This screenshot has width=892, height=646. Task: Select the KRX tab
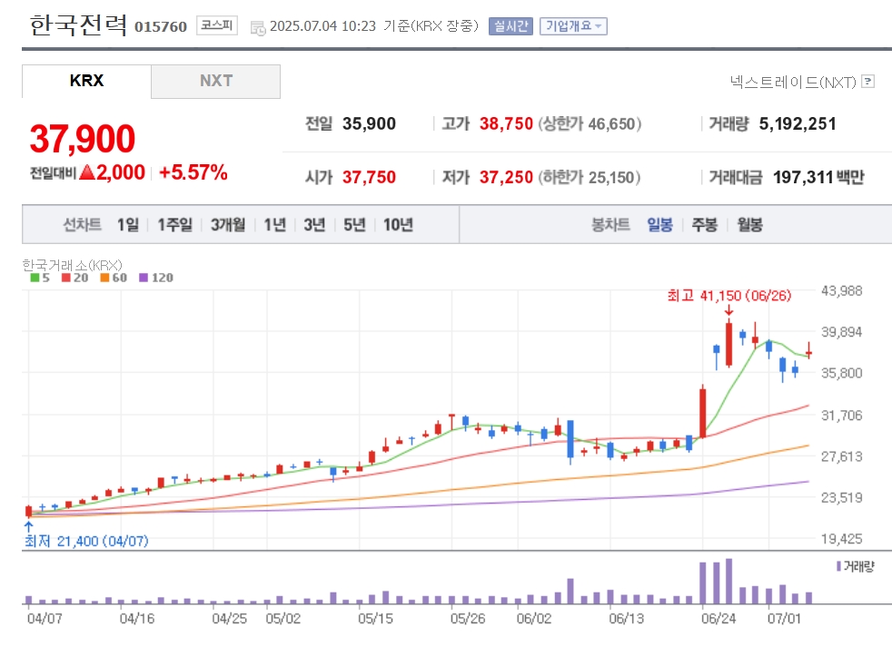[86, 81]
